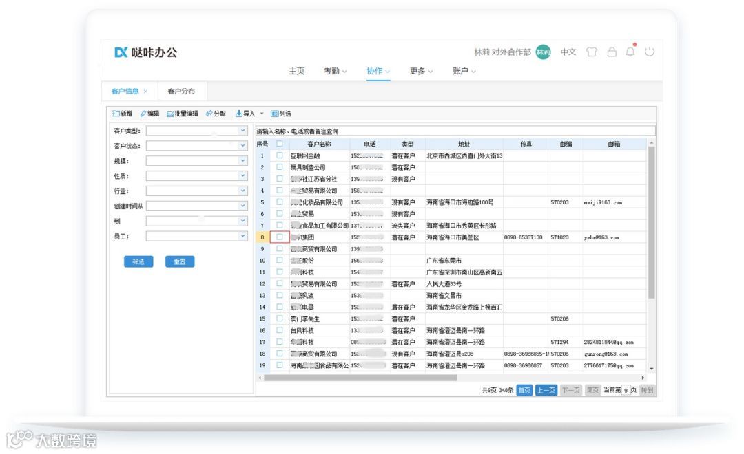The height and width of the screenshot is (454, 744).
Task: Tick the checkbox in row 8
Action: pyautogui.click(x=280, y=237)
